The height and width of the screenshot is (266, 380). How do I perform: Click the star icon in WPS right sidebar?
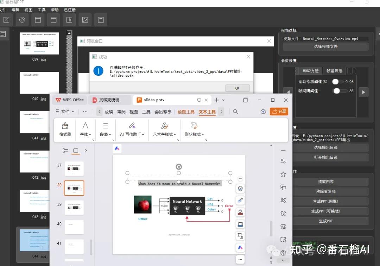(x=283, y=174)
